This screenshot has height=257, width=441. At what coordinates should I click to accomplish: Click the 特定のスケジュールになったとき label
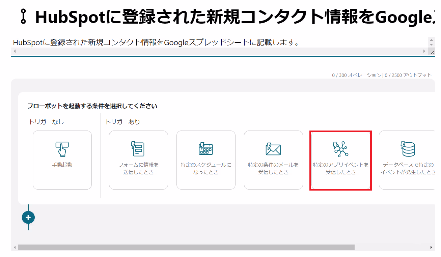206,169
